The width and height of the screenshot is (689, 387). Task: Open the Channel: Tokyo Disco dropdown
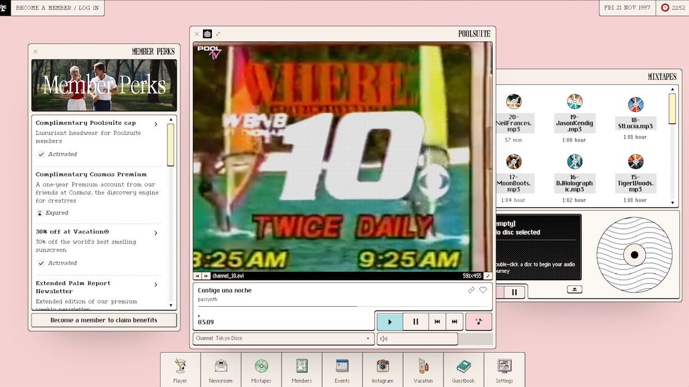tap(284, 339)
